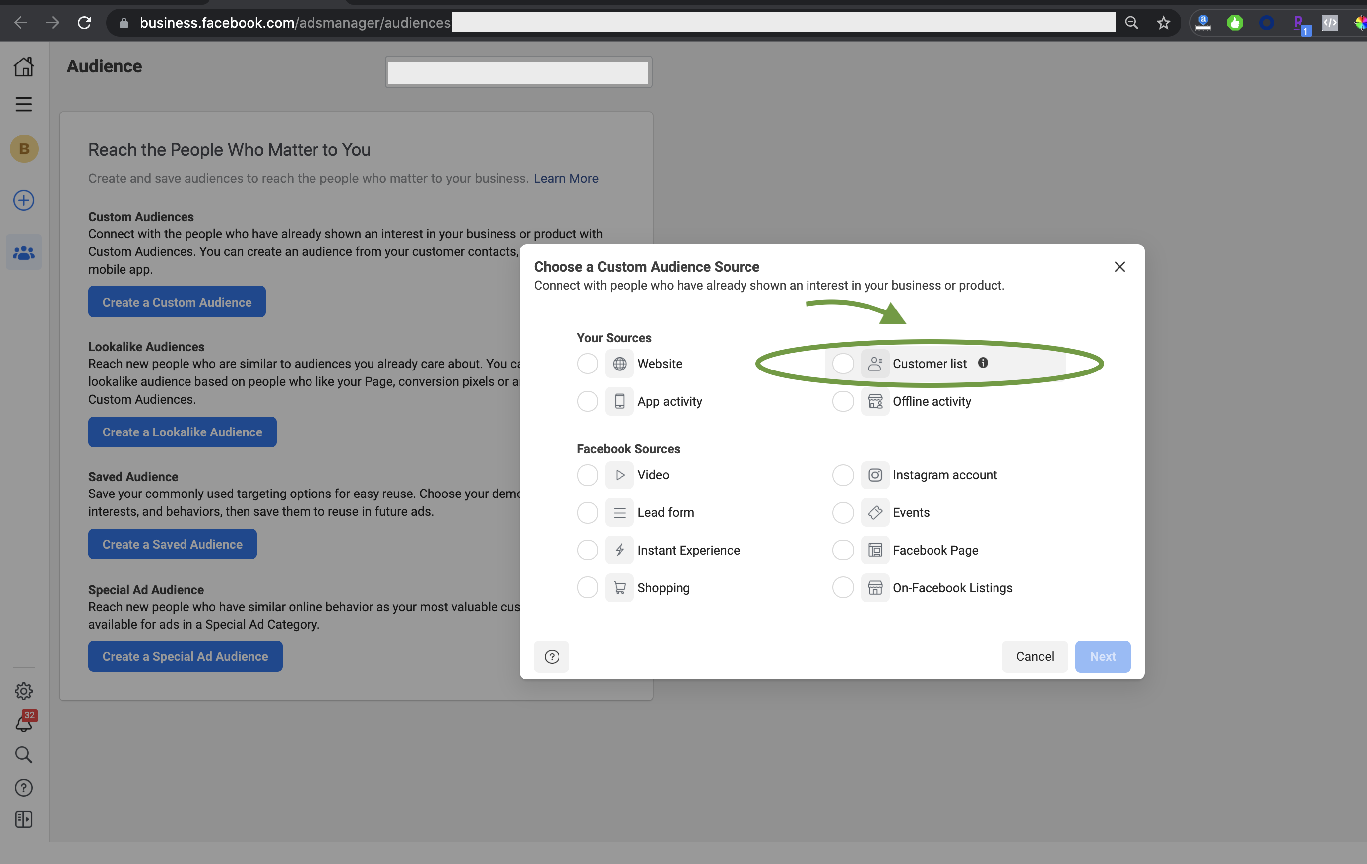Open the help question mark in sidebar
The image size is (1367, 864).
click(24, 787)
